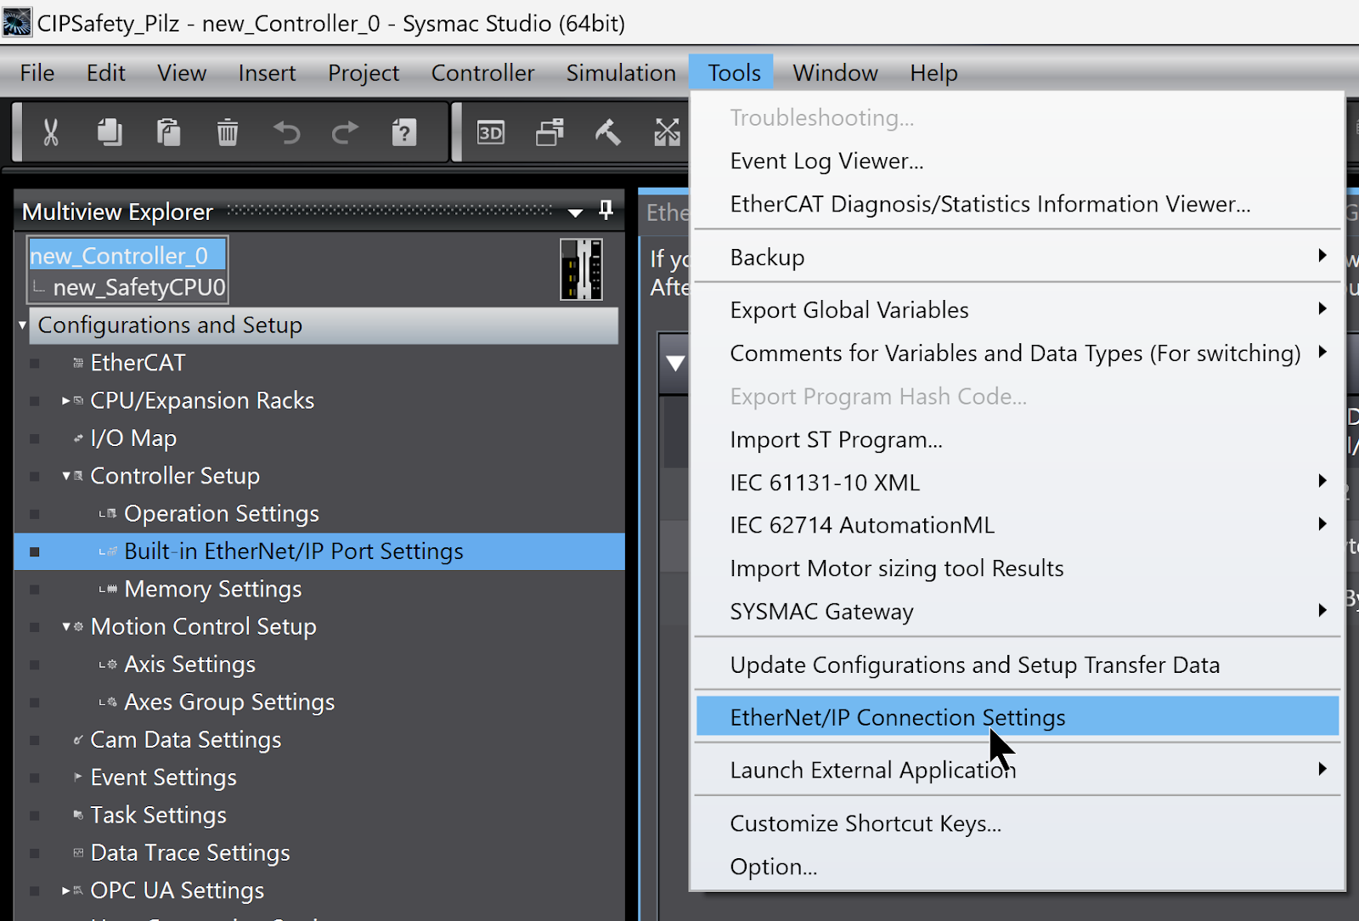Viewport: 1359px width, 921px height.
Task: Select Event Log Viewer menu entry
Action: tap(1018, 161)
